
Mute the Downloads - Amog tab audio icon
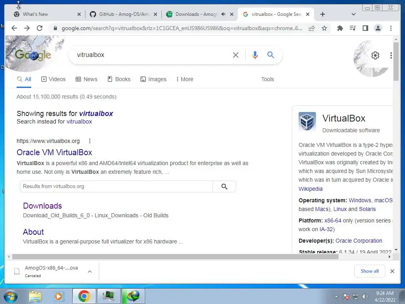coord(223,14)
